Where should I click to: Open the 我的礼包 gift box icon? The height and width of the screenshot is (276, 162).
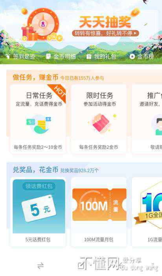tap(89, 56)
